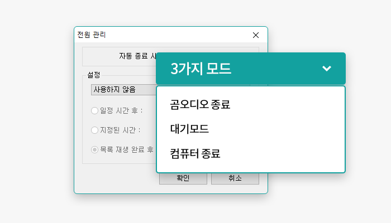Choose 곰오디오 종료 from the mode list

tap(200, 104)
